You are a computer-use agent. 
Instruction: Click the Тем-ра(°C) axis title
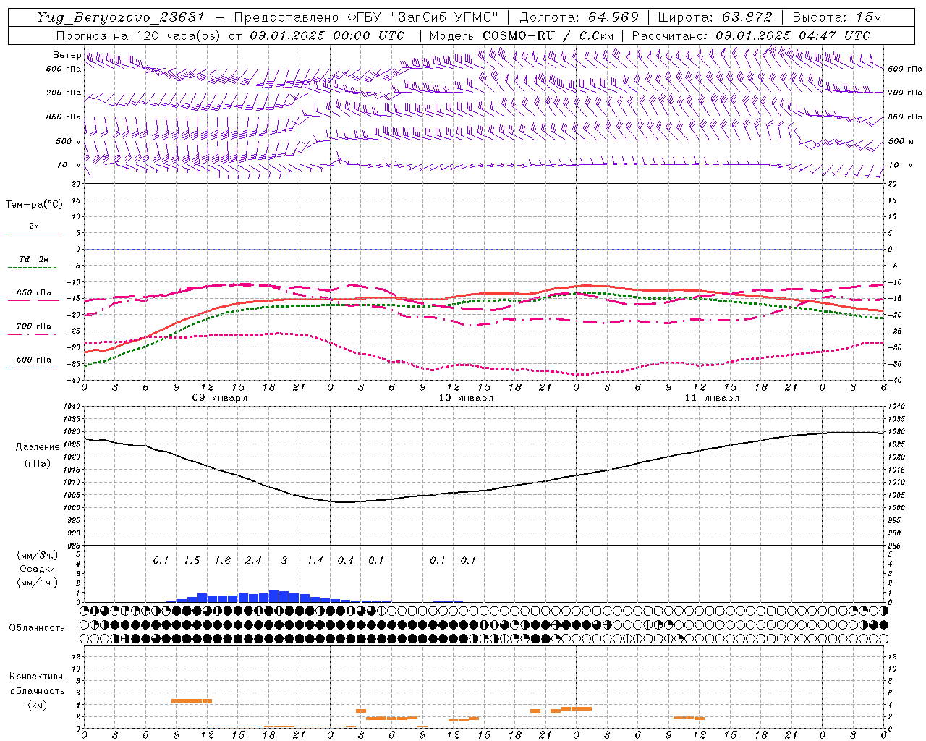[x=34, y=205]
